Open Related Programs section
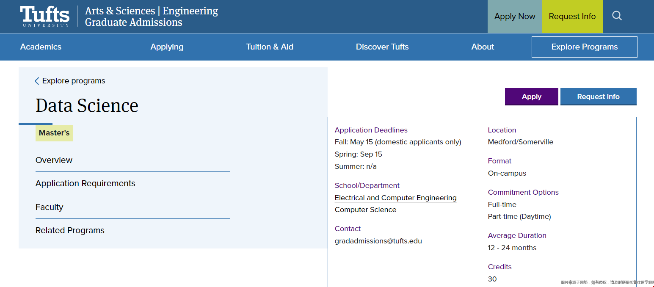 tap(70, 230)
